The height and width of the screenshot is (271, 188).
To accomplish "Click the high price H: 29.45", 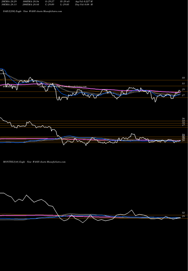I will [x=65, y=2].
